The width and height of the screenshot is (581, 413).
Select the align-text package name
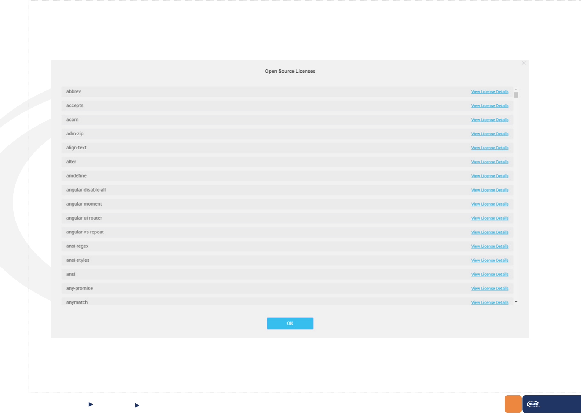click(76, 148)
